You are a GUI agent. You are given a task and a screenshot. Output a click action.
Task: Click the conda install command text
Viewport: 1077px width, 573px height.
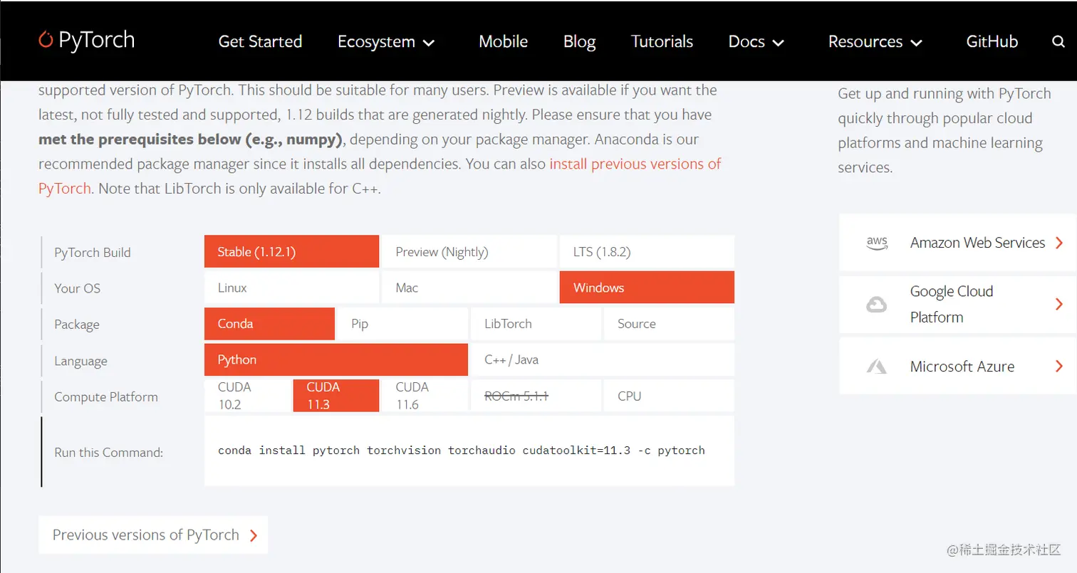(462, 451)
